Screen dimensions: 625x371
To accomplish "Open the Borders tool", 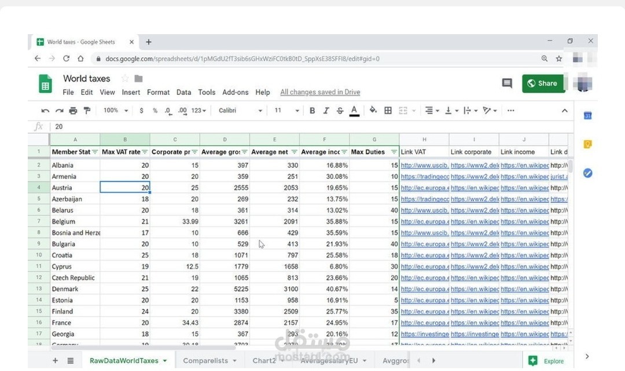I will click(388, 111).
